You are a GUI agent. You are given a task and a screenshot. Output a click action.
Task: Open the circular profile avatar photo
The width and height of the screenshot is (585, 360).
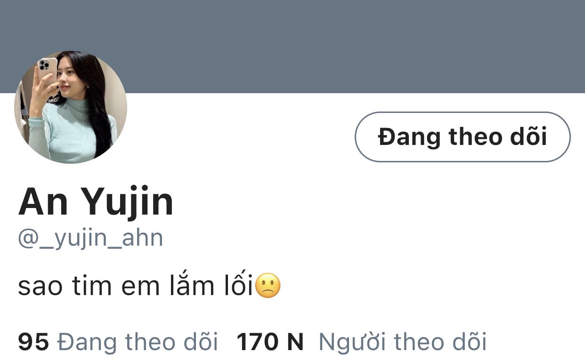(x=71, y=107)
